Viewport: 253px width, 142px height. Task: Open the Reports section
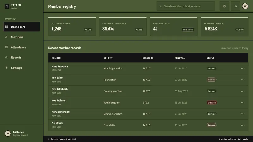tap(22, 57)
